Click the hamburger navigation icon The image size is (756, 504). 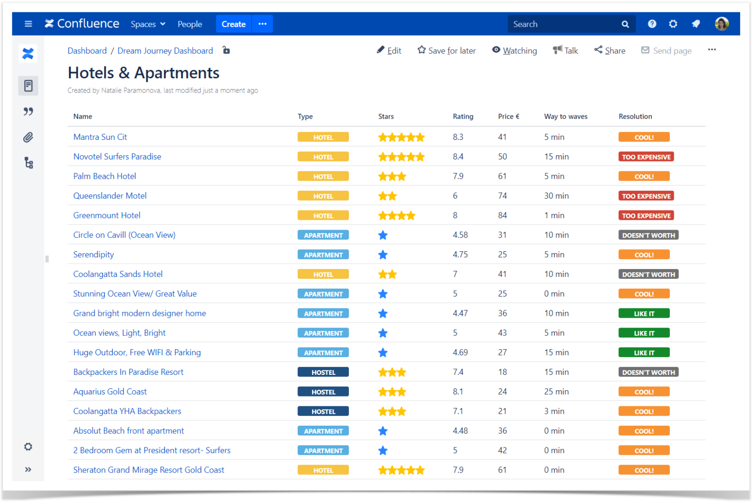click(x=28, y=24)
